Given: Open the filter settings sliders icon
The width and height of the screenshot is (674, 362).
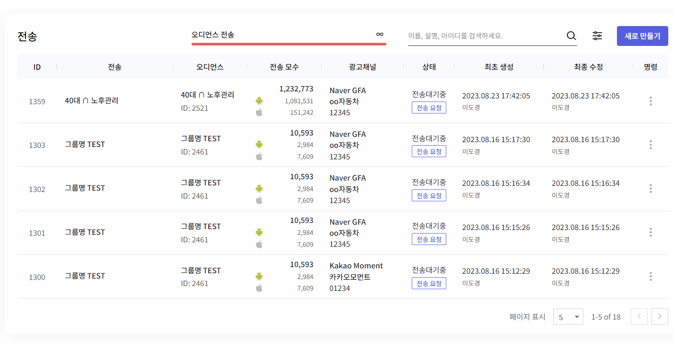Looking at the screenshot, I should pyautogui.click(x=597, y=36).
